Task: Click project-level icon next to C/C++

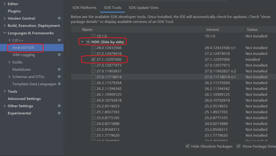Action: [x=59, y=40]
